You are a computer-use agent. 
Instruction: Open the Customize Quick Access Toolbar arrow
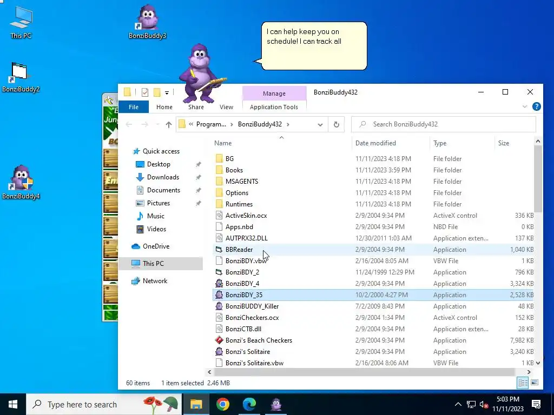pyautogui.click(x=167, y=93)
